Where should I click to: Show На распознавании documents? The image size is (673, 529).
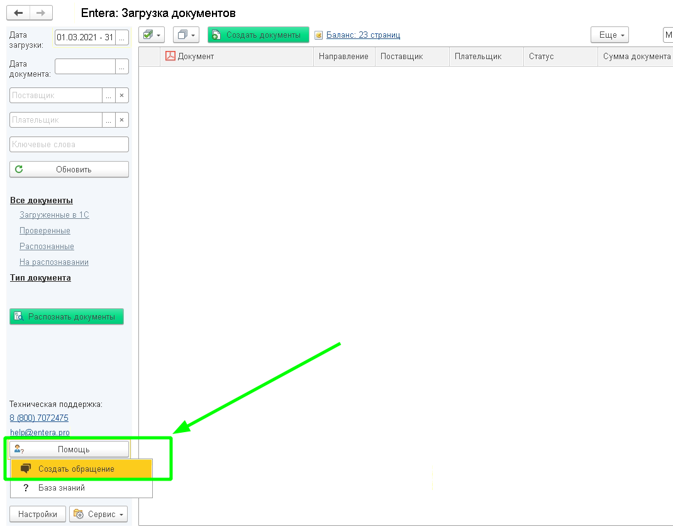click(53, 262)
